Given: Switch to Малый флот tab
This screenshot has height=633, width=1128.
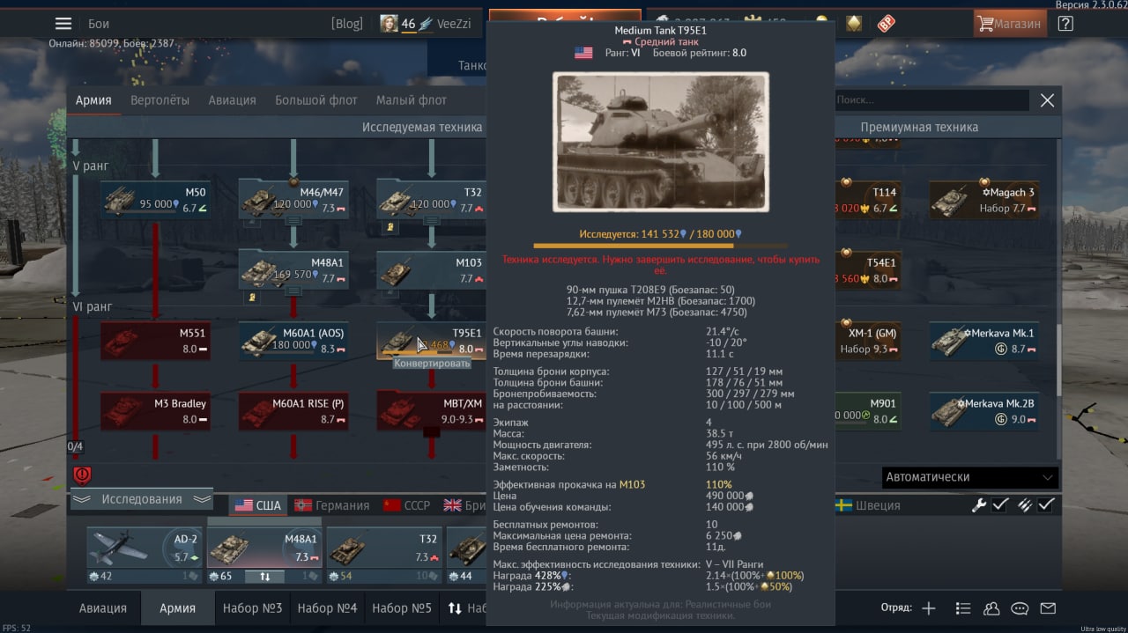Looking at the screenshot, I should (x=412, y=100).
